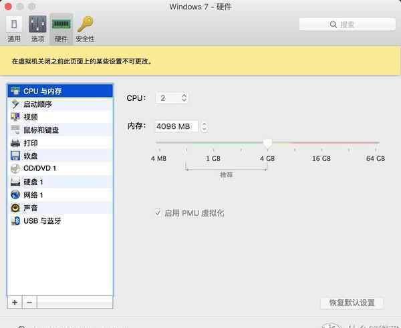401x328 pixels.
Task: Select the CPU 与内存 list item
Action: 60,91
